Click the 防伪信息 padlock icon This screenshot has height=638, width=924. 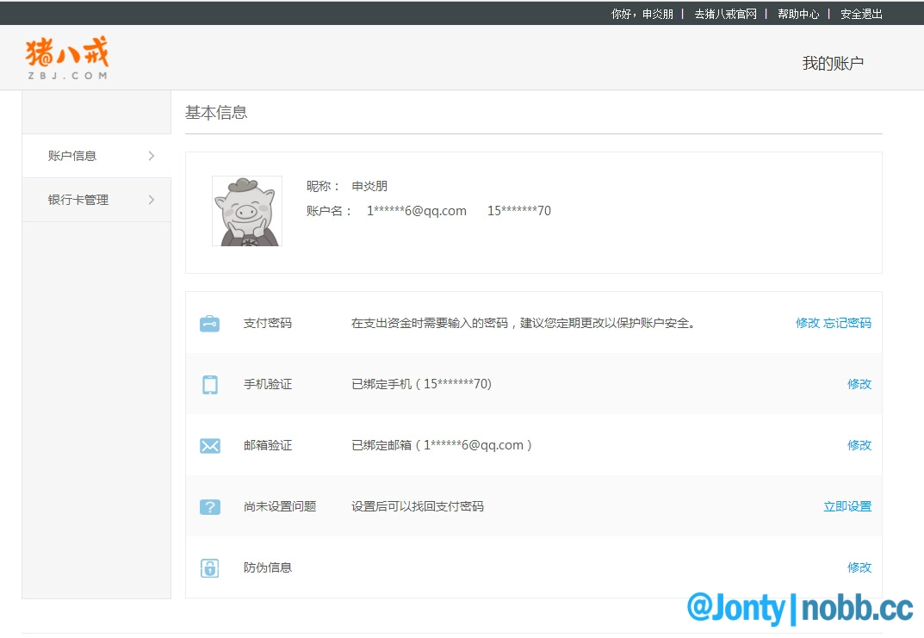point(209,568)
